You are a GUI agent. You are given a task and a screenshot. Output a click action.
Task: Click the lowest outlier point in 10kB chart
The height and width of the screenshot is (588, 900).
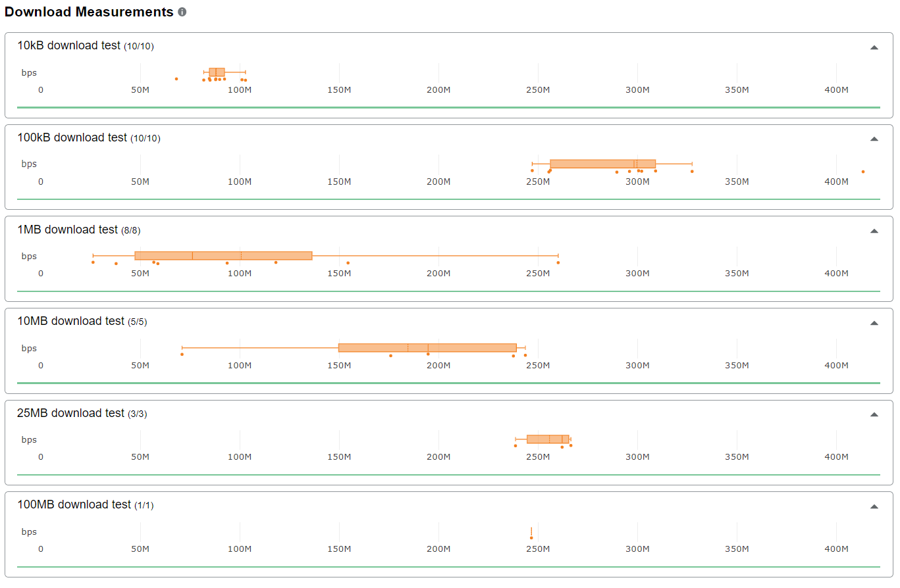point(176,79)
